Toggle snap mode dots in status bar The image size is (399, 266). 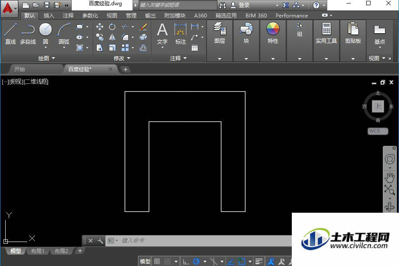167,261
